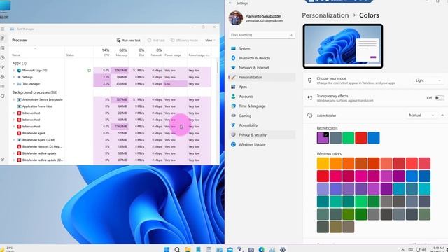Expand Antimalware Service Executable row
This screenshot has width=448, height=252.
tap(14, 99)
